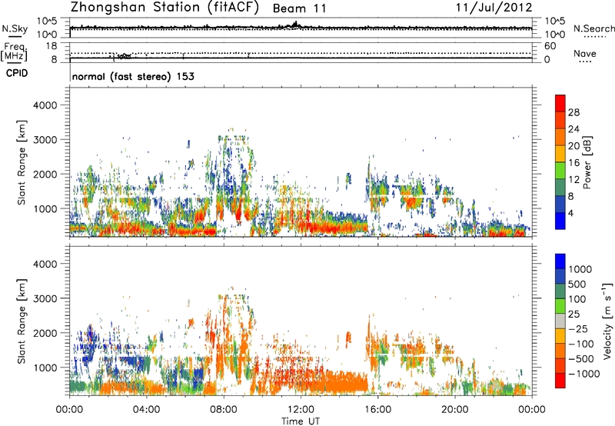This screenshot has width=615, height=426.
Task: Click the 'Slant Range [km]' label of the power panel
Action: pyautogui.click(x=22, y=162)
